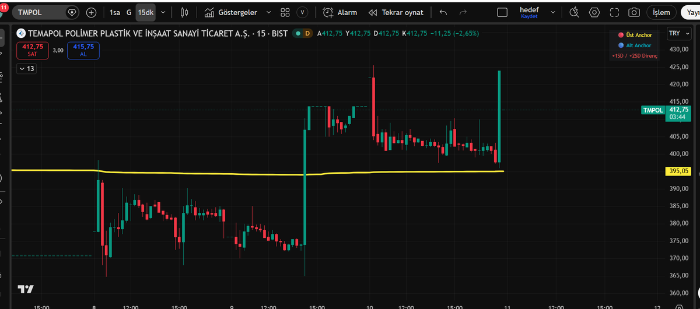
Task: Click the circled V icon in toolbar
Action: point(302,12)
